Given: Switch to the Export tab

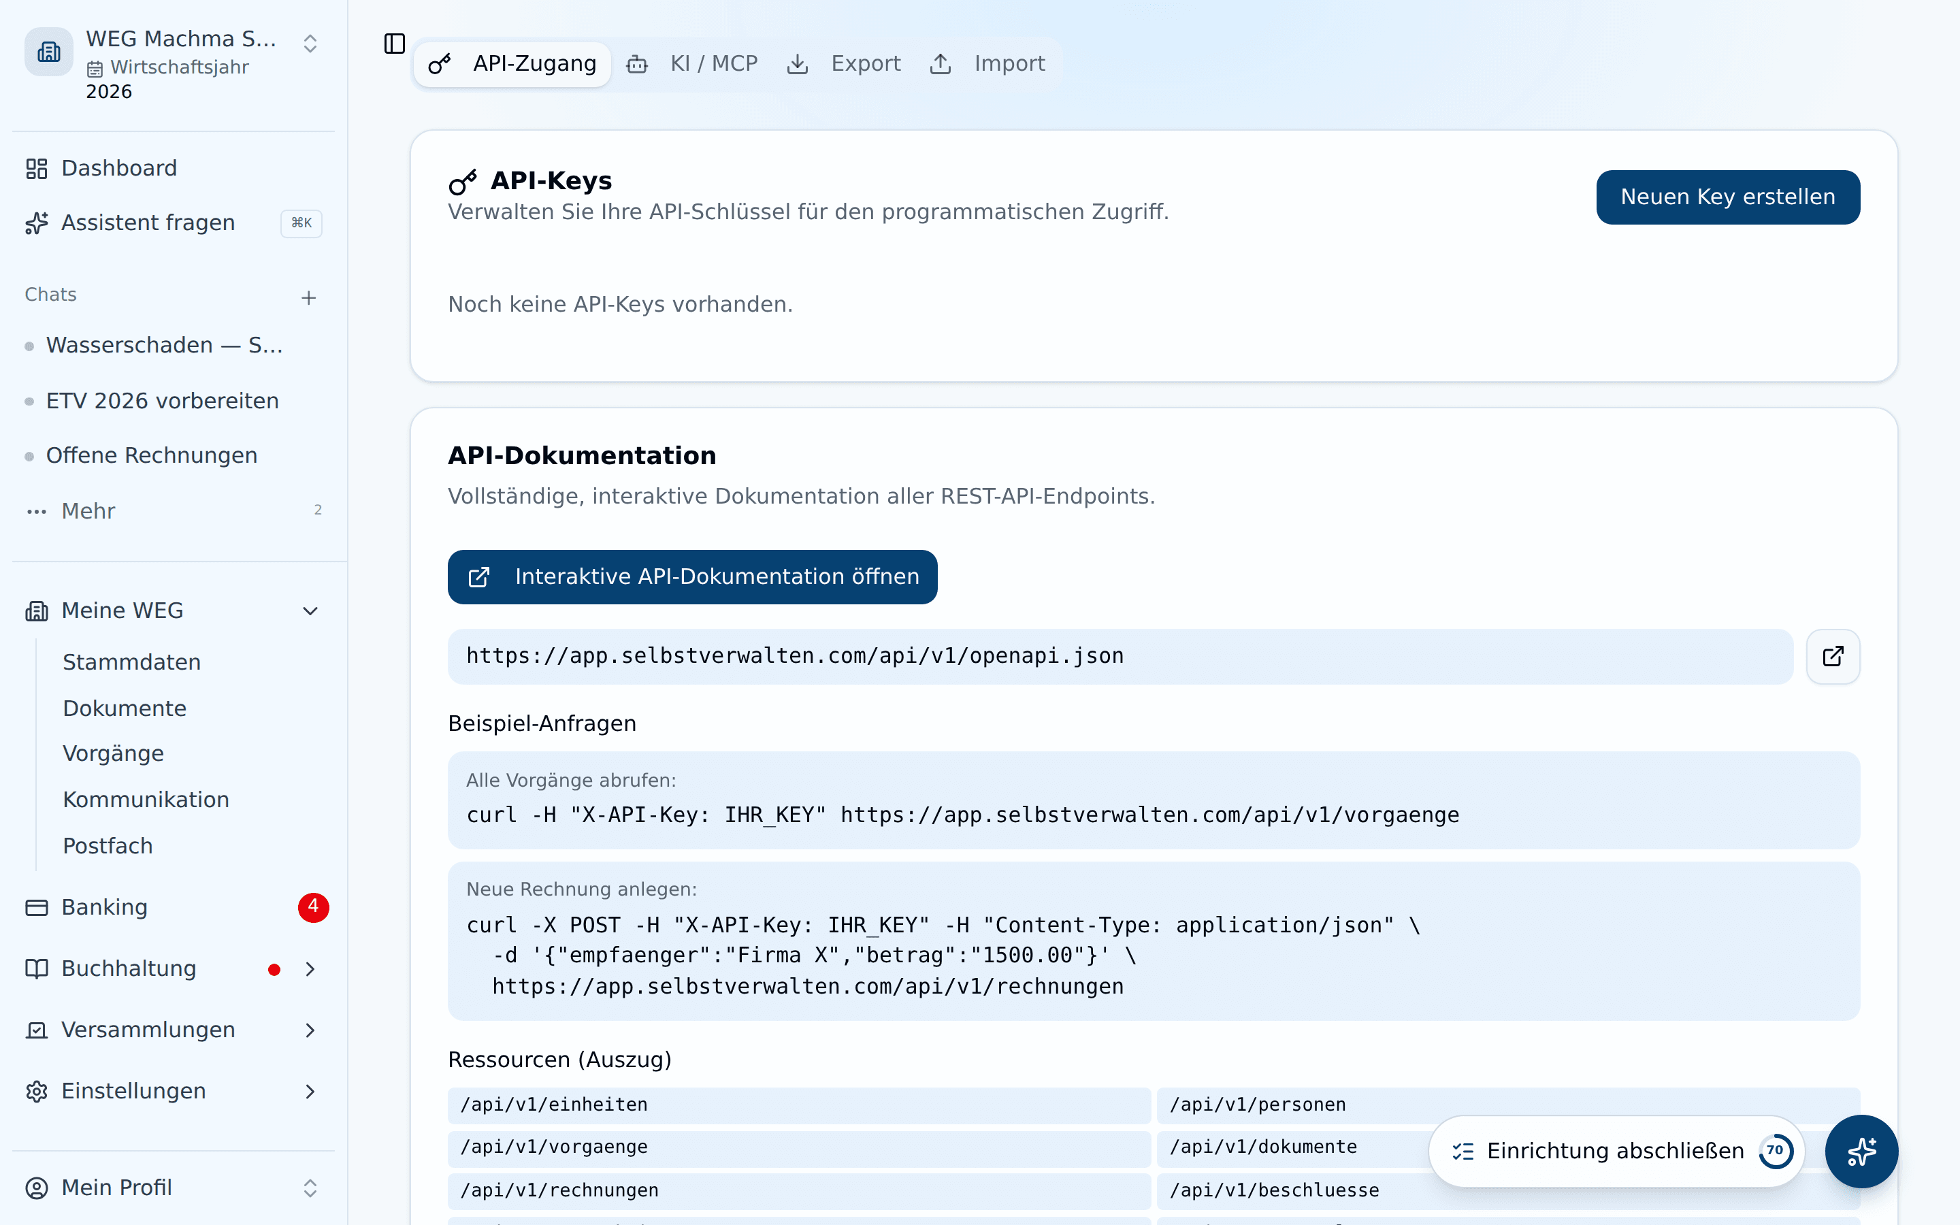Looking at the screenshot, I should (844, 64).
